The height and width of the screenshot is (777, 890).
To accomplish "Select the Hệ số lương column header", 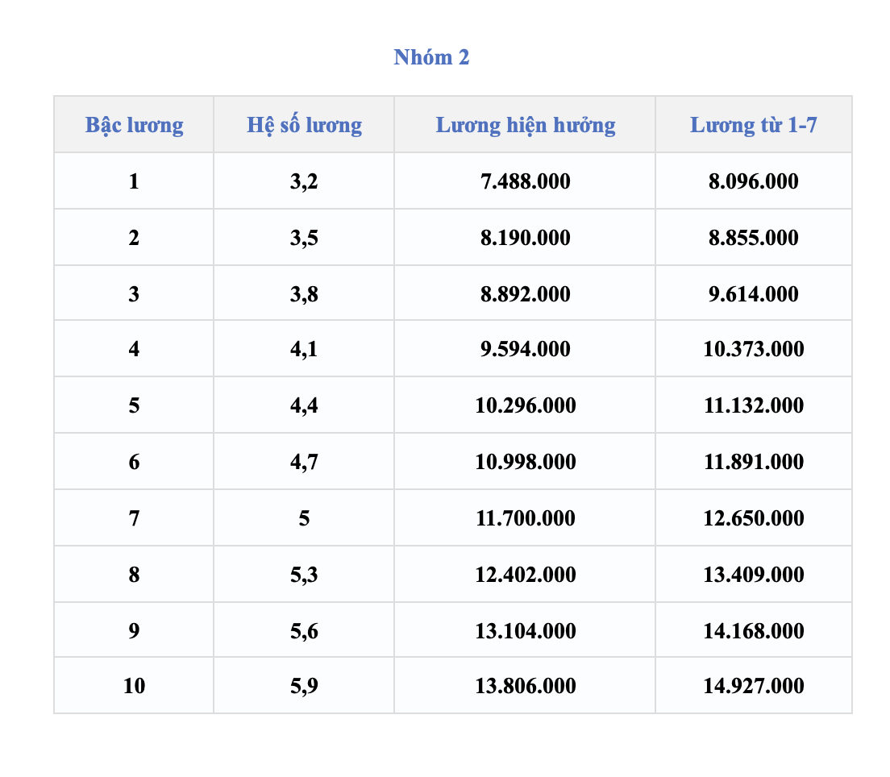I will 304,125.
